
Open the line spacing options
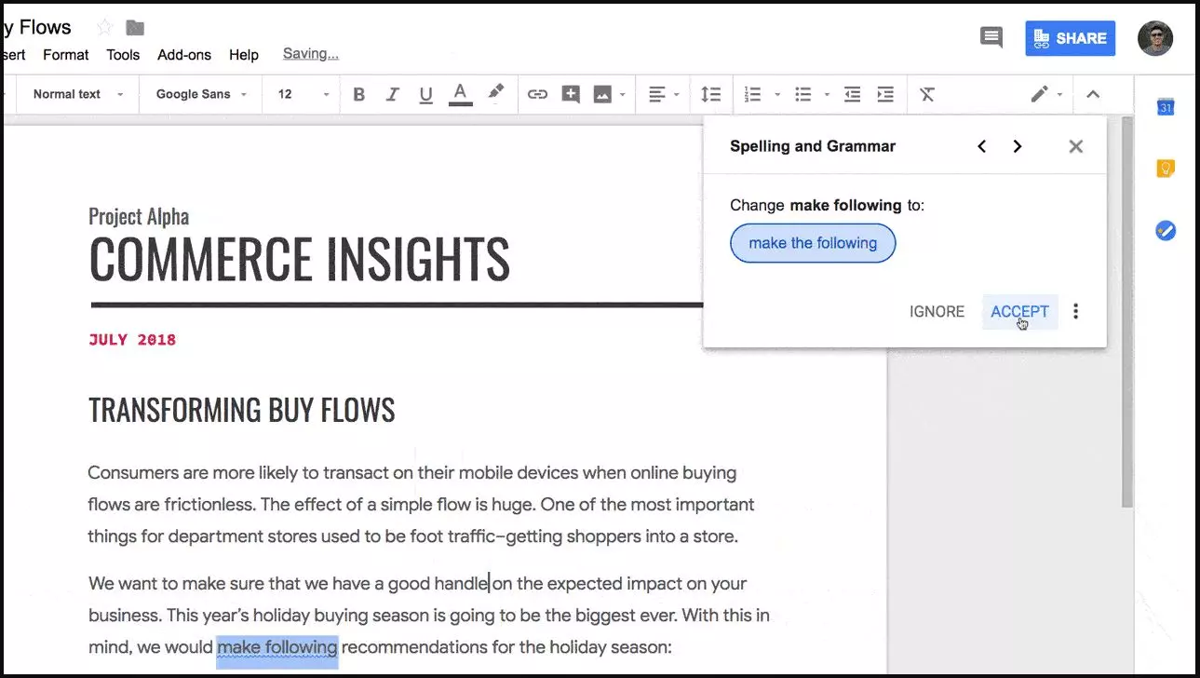(x=710, y=94)
